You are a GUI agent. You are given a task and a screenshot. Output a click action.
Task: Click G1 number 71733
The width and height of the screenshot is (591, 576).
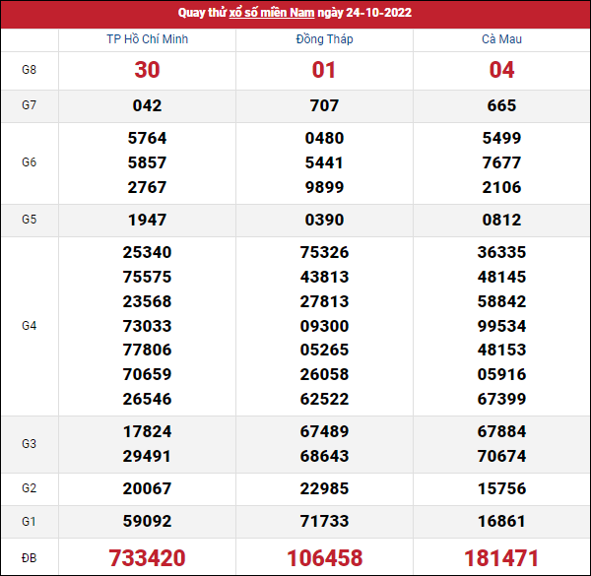(324, 521)
